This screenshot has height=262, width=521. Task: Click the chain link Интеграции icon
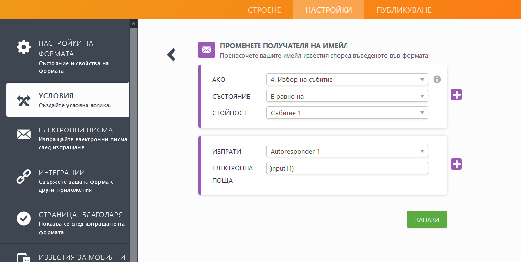[24, 177]
